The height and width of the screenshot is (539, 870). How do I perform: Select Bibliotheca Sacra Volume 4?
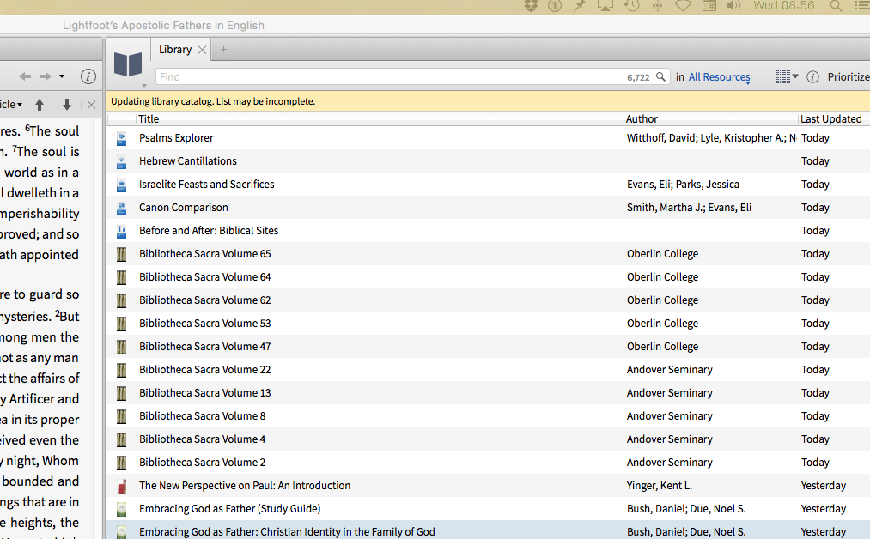pos(202,439)
